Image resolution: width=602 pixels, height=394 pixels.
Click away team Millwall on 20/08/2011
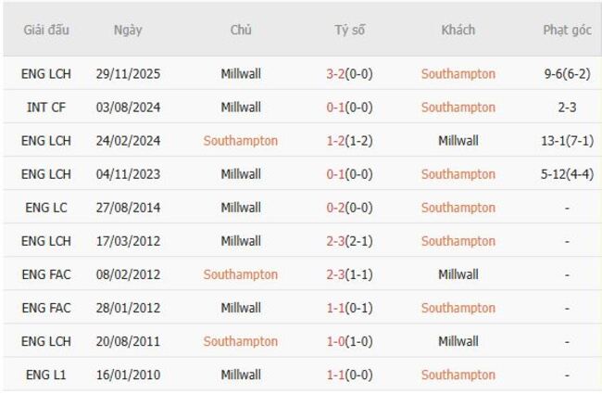point(458,341)
